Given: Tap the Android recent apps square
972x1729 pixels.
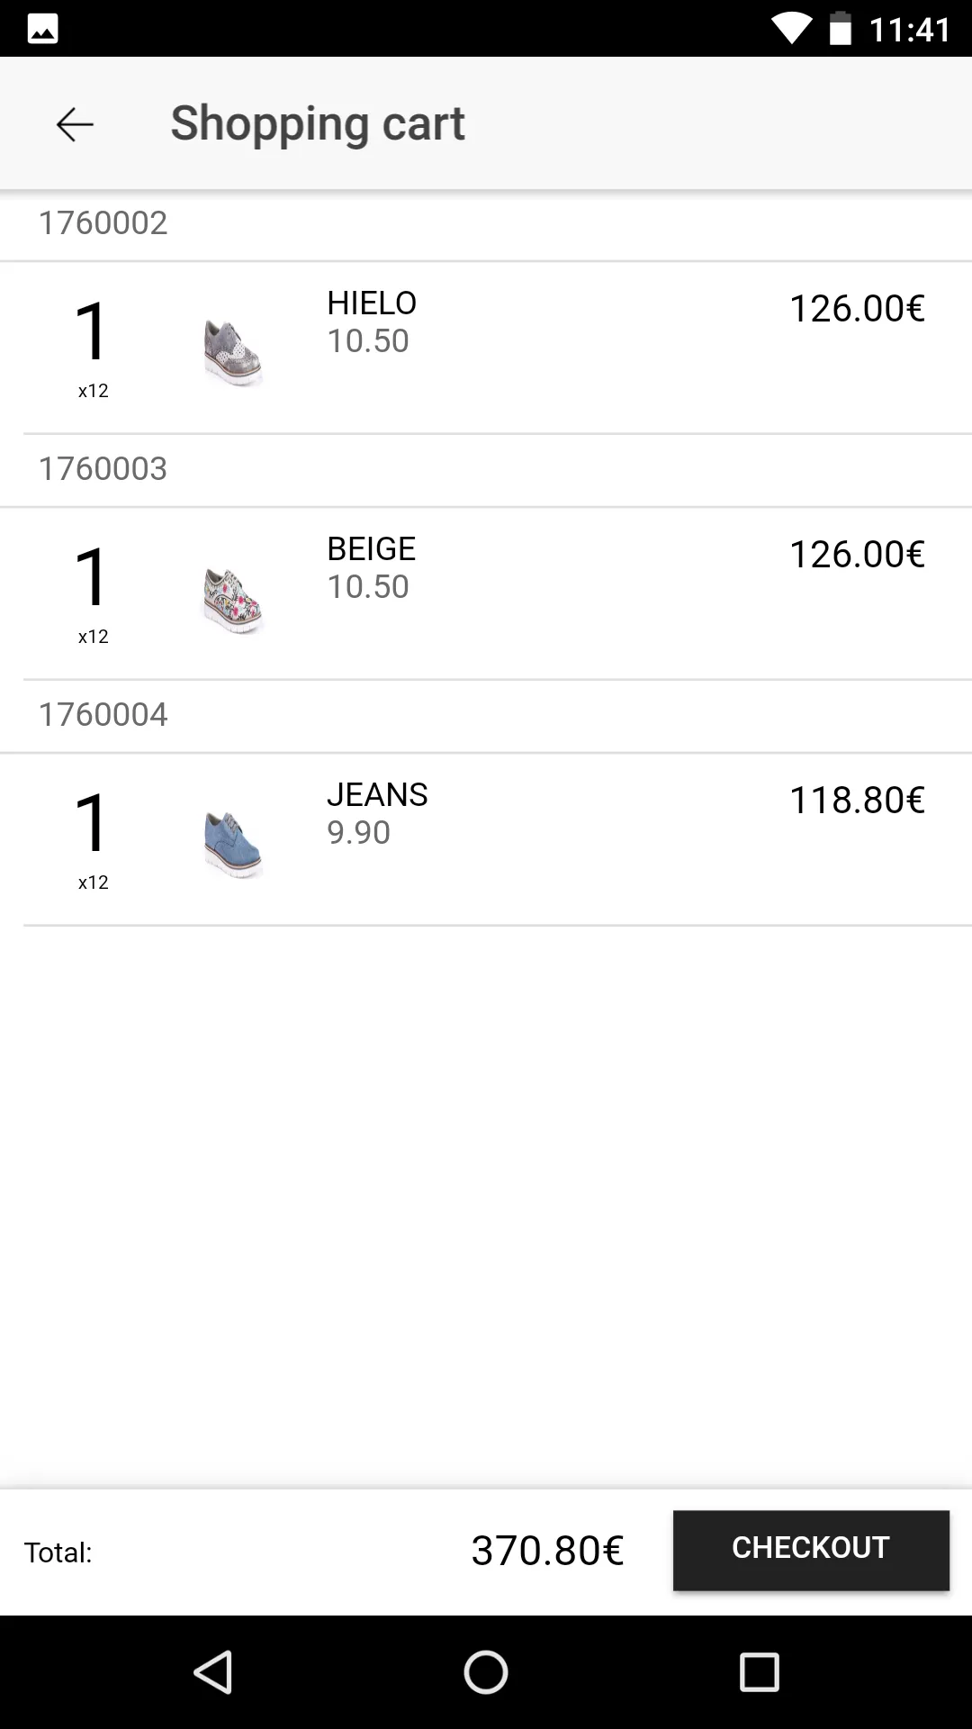Looking at the screenshot, I should click(759, 1672).
